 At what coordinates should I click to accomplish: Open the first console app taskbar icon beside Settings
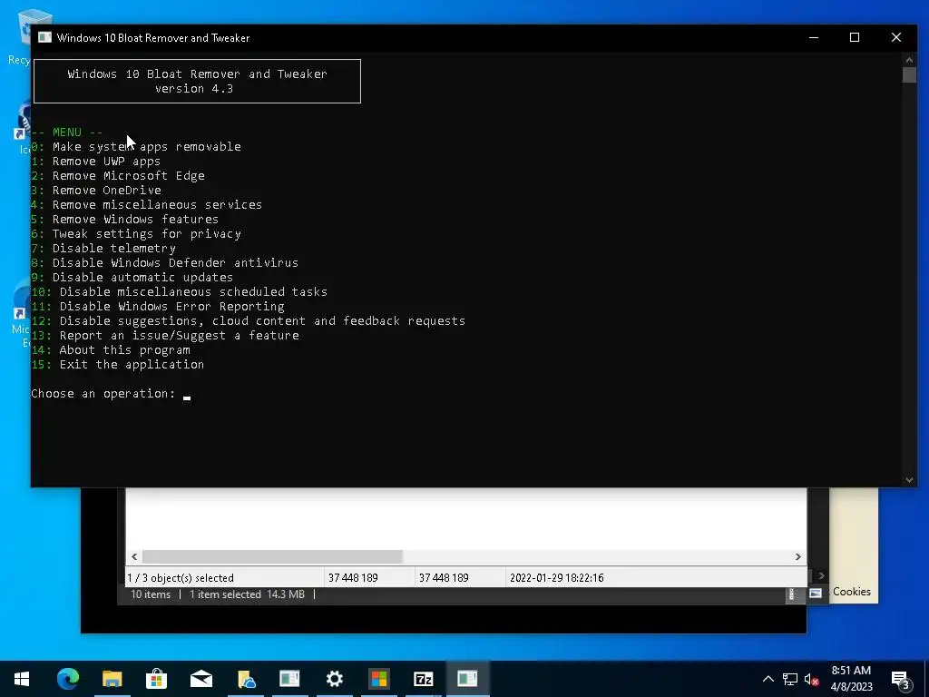click(x=289, y=679)
